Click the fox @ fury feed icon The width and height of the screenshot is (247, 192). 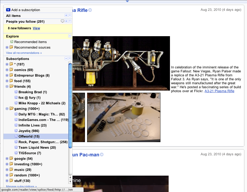pyautogui.click(x=16, y=97)
